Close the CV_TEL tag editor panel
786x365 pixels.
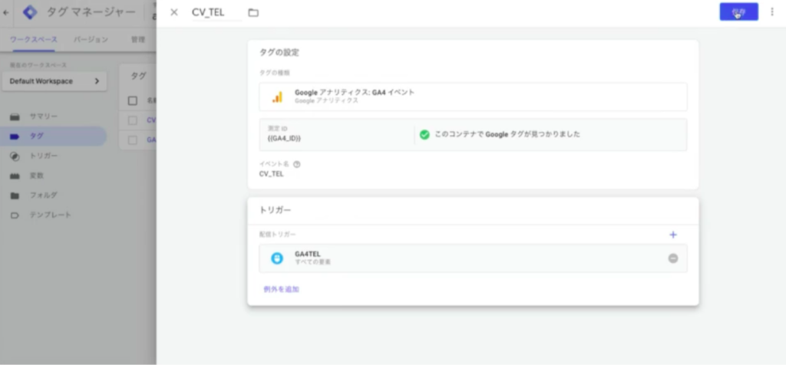pos(174,12)
